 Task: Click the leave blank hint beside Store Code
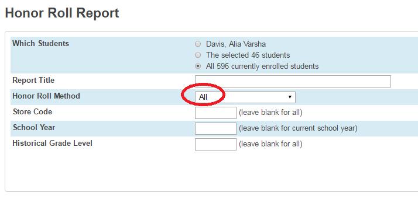[270, 113]
